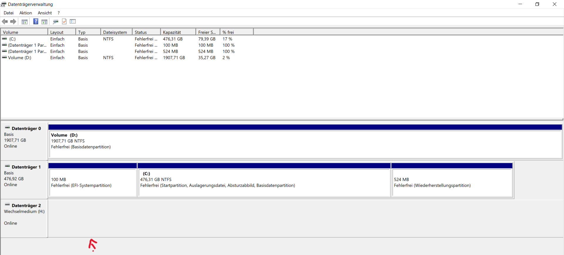The image size is (564, 255).
Task: Select the Datenträger 0 disk label panel
Action: (24, 141)
